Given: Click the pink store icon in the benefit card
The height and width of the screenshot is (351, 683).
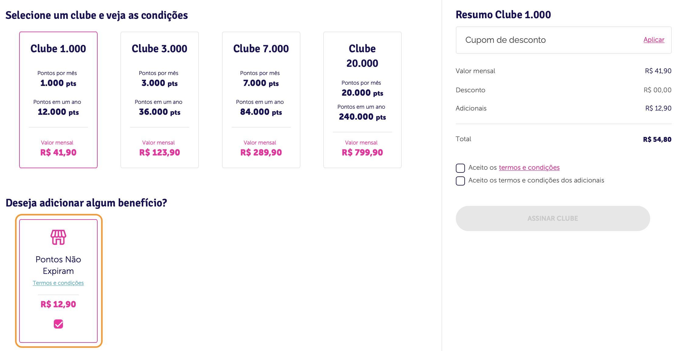Looking at the screenshot, I should [58, 237].
